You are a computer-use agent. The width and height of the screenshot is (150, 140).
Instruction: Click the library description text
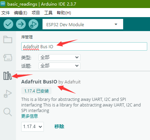[x=81, y=105]
